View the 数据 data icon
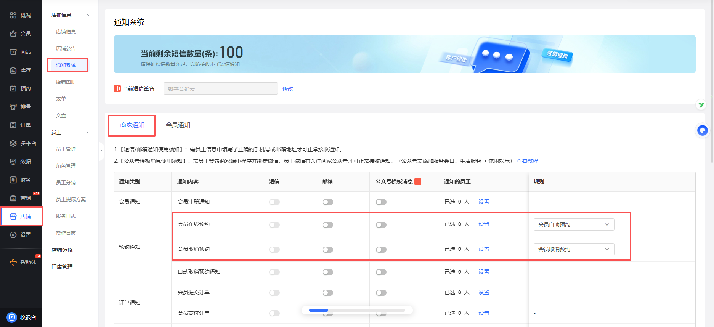This screenshot has height=327, width=714. 13,162
